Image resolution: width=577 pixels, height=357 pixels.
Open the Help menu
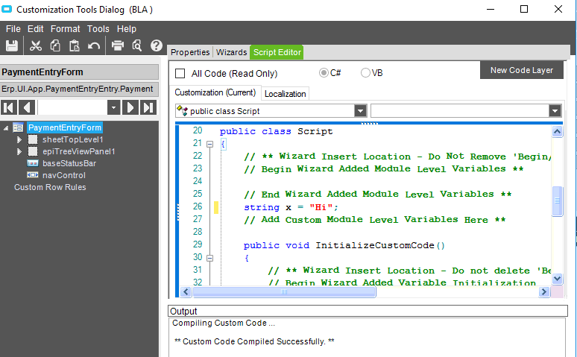point(127,29)
